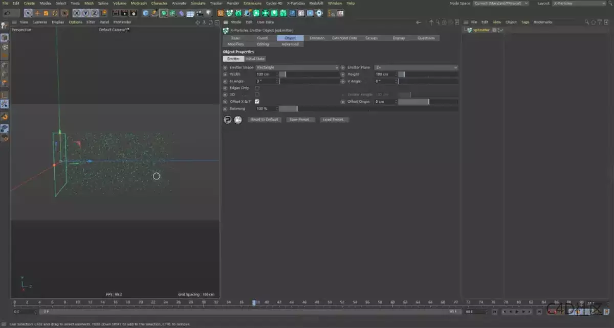Click the Undo icon in the top toolbar
This screenshot has height=328, width=614.
pyautogui.click(x=7, y=13)
